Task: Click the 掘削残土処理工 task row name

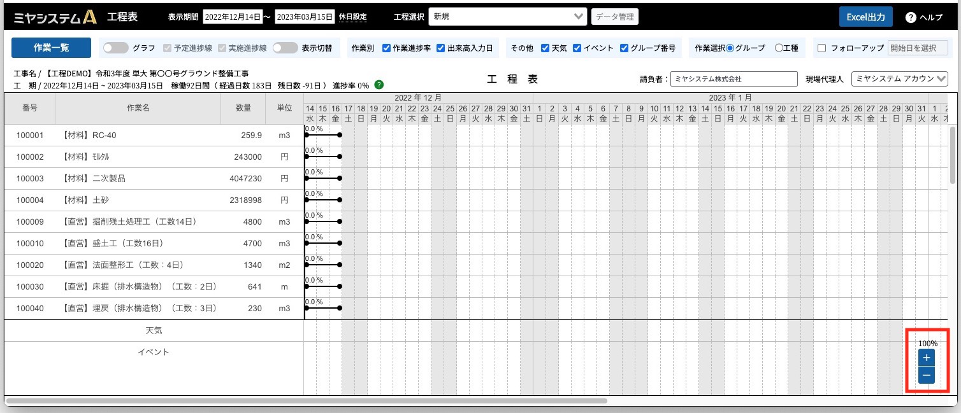Action: point(129,222)
